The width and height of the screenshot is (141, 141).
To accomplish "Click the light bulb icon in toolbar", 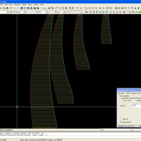I will pos(132,8).
